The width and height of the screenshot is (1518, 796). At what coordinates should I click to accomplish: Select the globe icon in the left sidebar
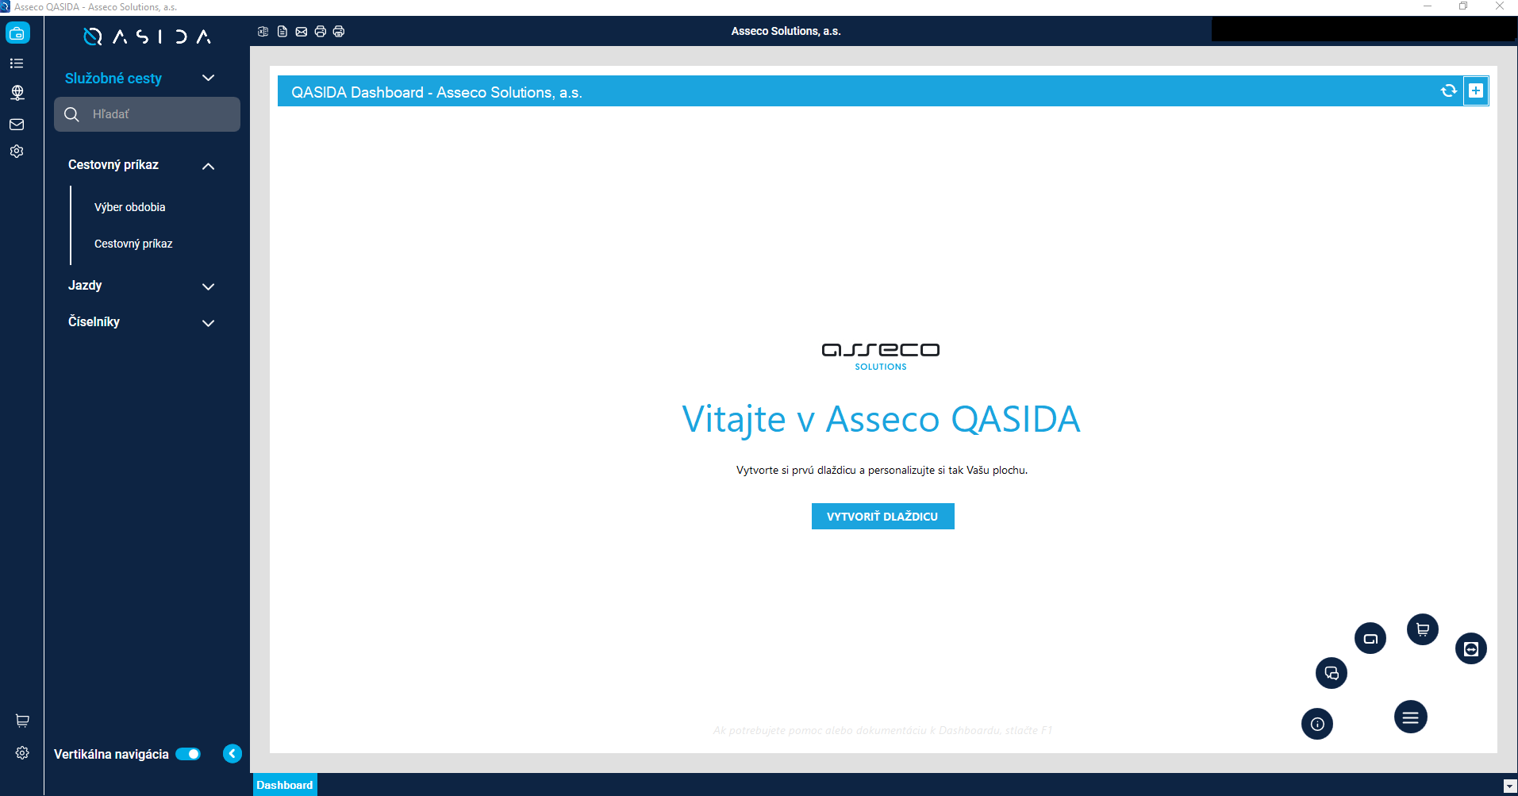coord(16,93)
